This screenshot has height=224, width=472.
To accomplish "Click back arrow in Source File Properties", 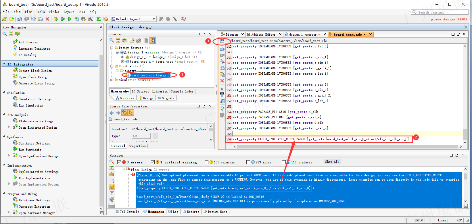I will [x=112, y=113].
